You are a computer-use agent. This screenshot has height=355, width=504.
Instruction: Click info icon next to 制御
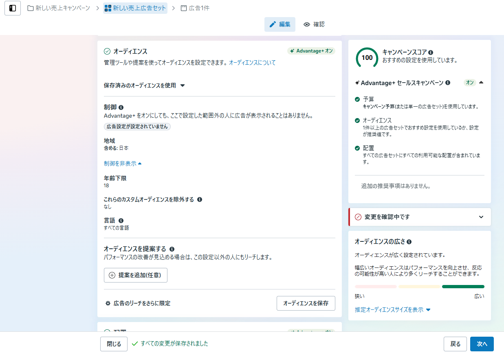point(121,107)
